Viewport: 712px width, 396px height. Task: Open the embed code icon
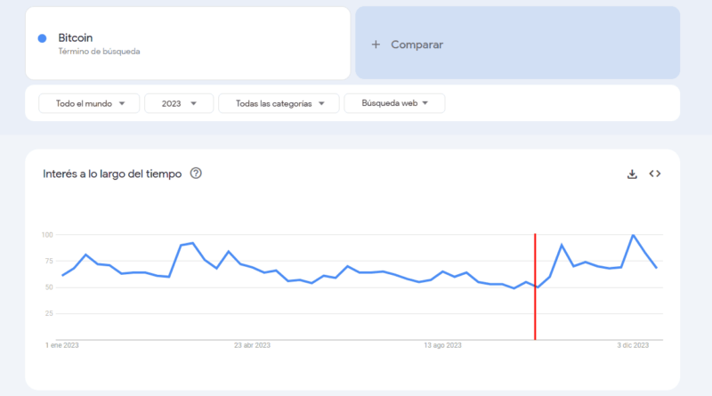pos(655,174)
